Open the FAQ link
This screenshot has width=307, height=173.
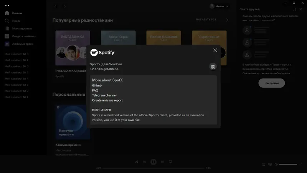95,90
